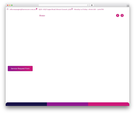
Task: Minimize window with yellow button
Action: pyautogui.click(x=10, y=5)
